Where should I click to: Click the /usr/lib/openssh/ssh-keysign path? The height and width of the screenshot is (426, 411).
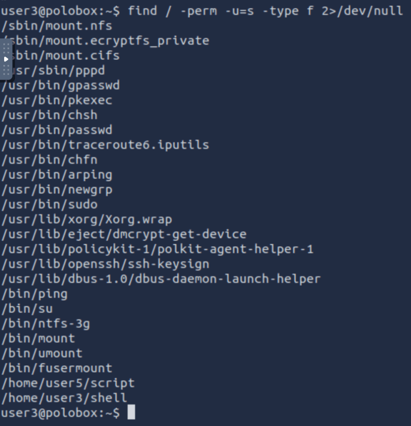click(x=105, y=264)
